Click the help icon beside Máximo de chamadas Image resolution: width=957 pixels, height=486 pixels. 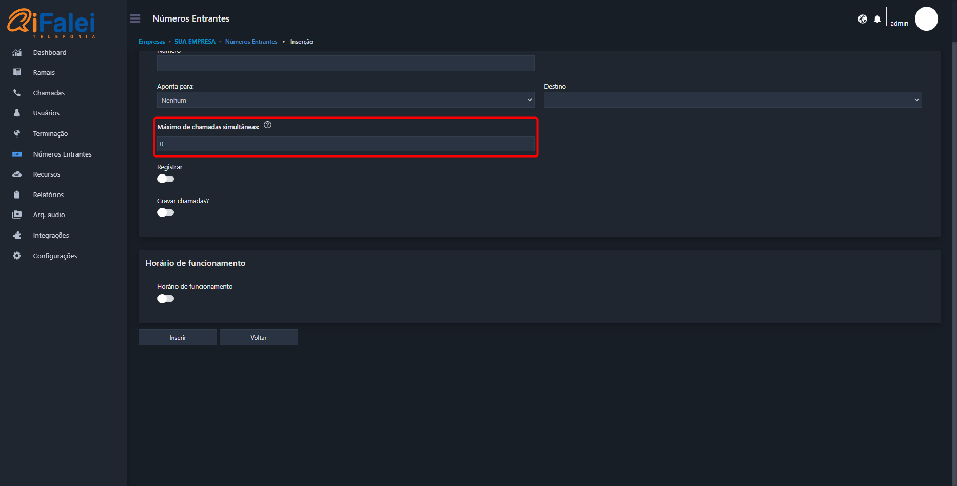click(x=267, y=125)
